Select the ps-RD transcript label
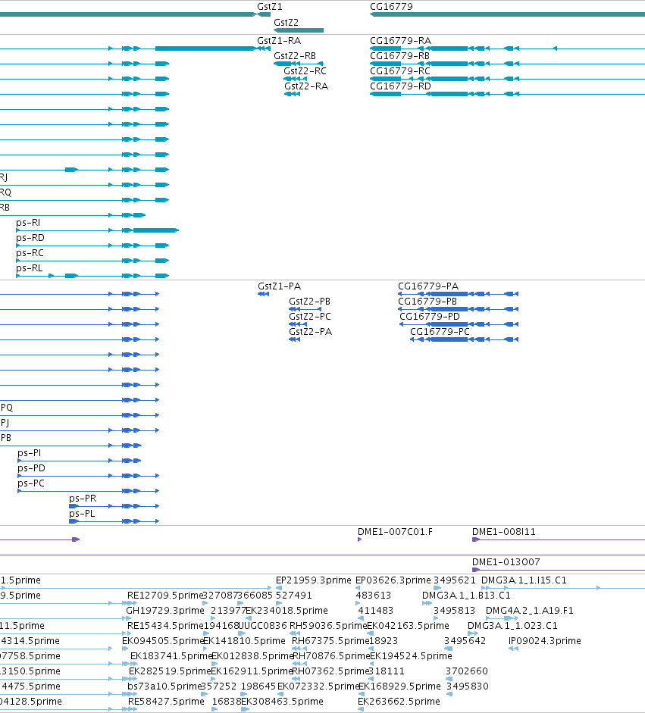645x713 pixels. [x=30, y=237]
